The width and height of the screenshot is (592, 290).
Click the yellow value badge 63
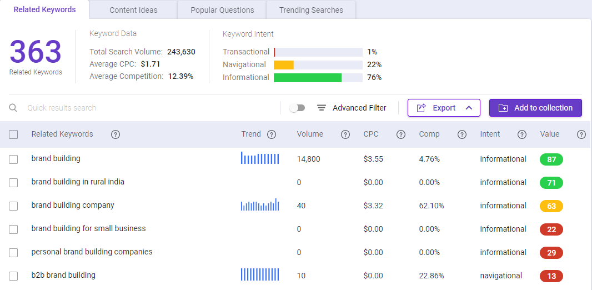click(x=551, y=206)
